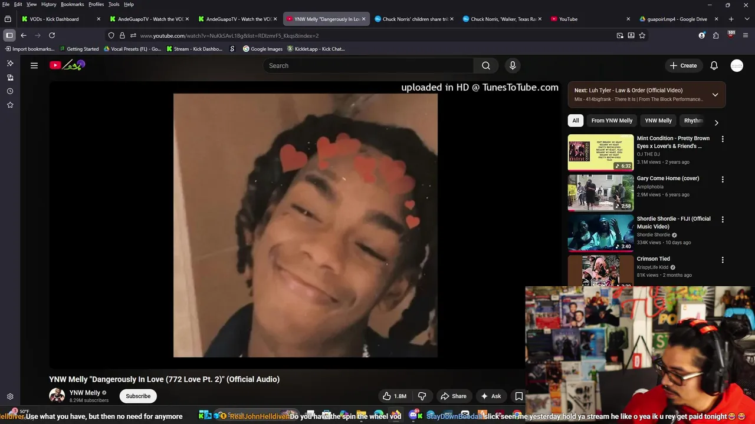755x424 pixels.
Task: Like the video showing 1.8M
Action: coord(395,396)
